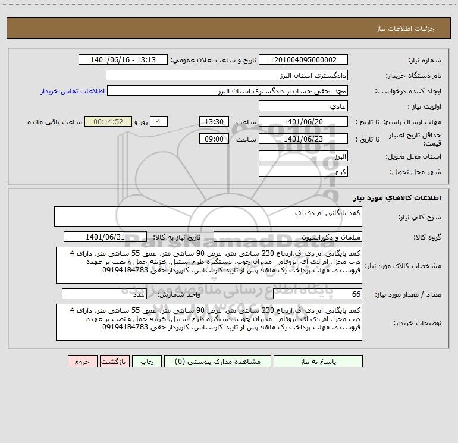Image resolution: width=458 pixels, height=443 pixels.
Task: Click the response deadline date 1401/06/20
Action: [303, 121]
